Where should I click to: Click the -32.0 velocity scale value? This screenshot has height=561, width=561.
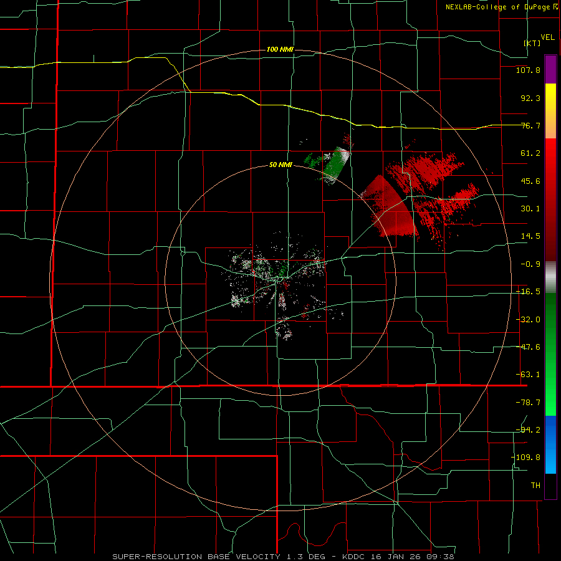coord(528,320)
